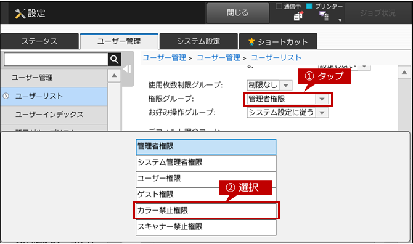This screenshot has width=413, height=244.
Task: Select カラー禁止権限 option
Action: click(x=206, y=211)
